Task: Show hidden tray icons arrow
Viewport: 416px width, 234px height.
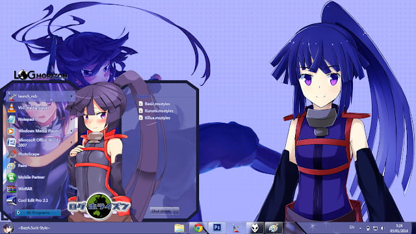Action: [360, 228]
